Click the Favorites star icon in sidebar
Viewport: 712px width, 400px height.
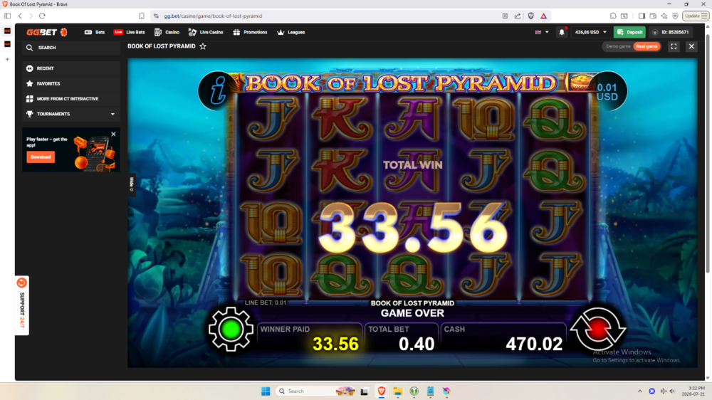pyautogui.click(x=29, y=83)
